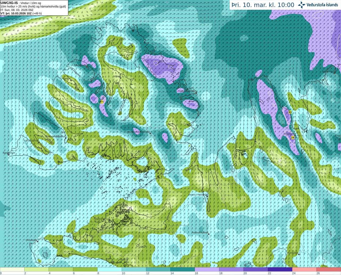Pick the 8–10 m/s pale cyan legend swatch
Viewport: 341px width, 275px height.
110,269
